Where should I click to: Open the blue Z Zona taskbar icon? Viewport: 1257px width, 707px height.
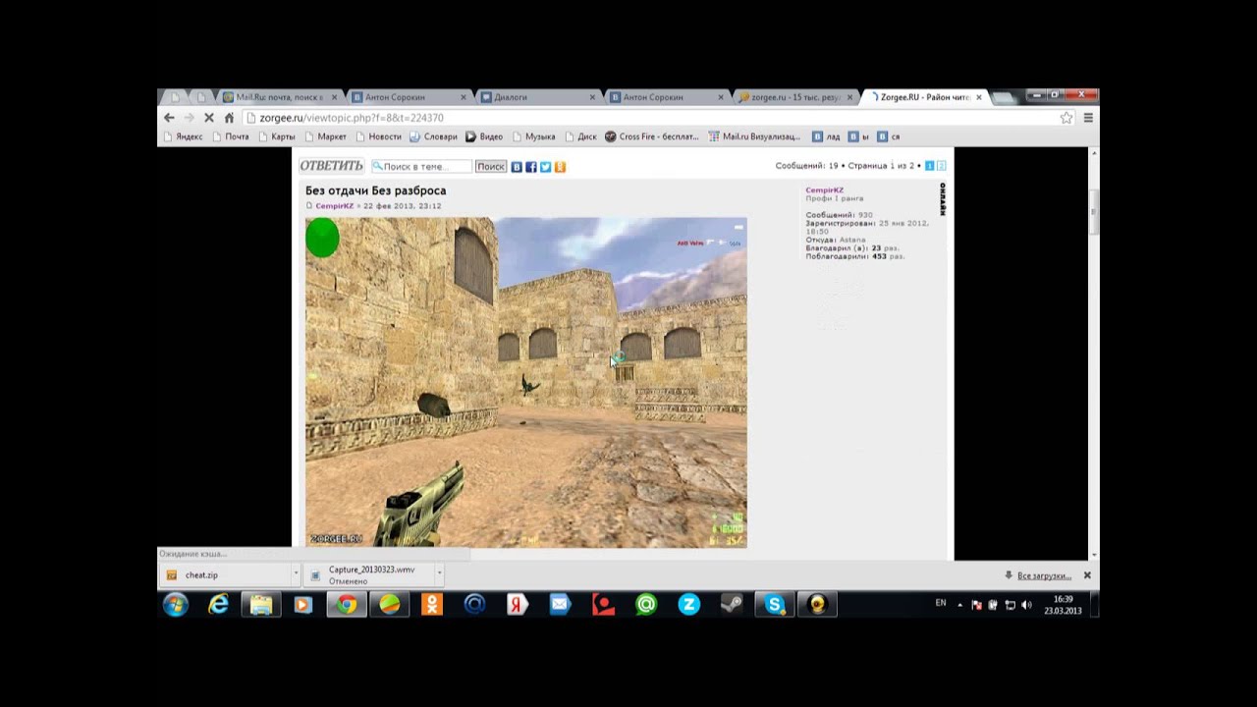pos(689,605)
